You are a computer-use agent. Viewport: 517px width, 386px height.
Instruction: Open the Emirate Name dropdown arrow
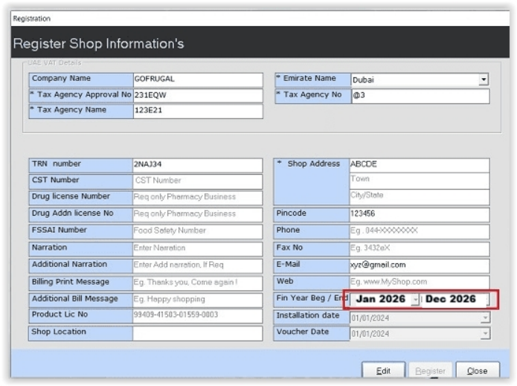(x=484, y=80)
